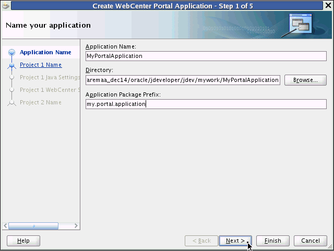Open Help for this dialog
Screen dimensions: 334x251
(23, 241)
